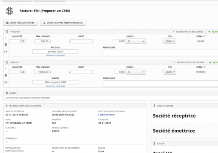Click 'Créer une activité liée' button
The height and width of the screenshot is (153, 218).
tap(21, 23)
